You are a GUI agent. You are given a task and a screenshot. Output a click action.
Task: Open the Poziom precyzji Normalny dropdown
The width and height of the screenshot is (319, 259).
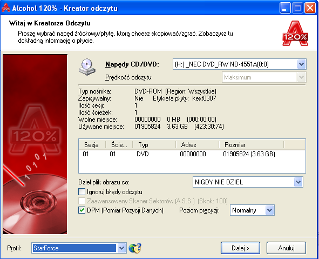(269, 210)
